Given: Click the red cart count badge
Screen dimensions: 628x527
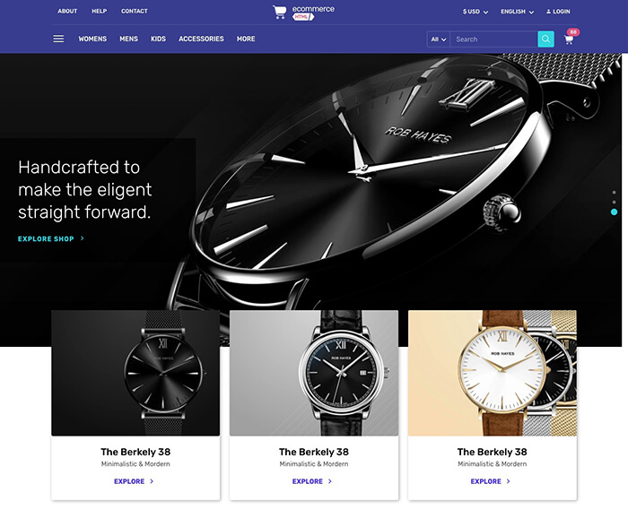Looking at the screenshot, I should click(x=573, y=32).
